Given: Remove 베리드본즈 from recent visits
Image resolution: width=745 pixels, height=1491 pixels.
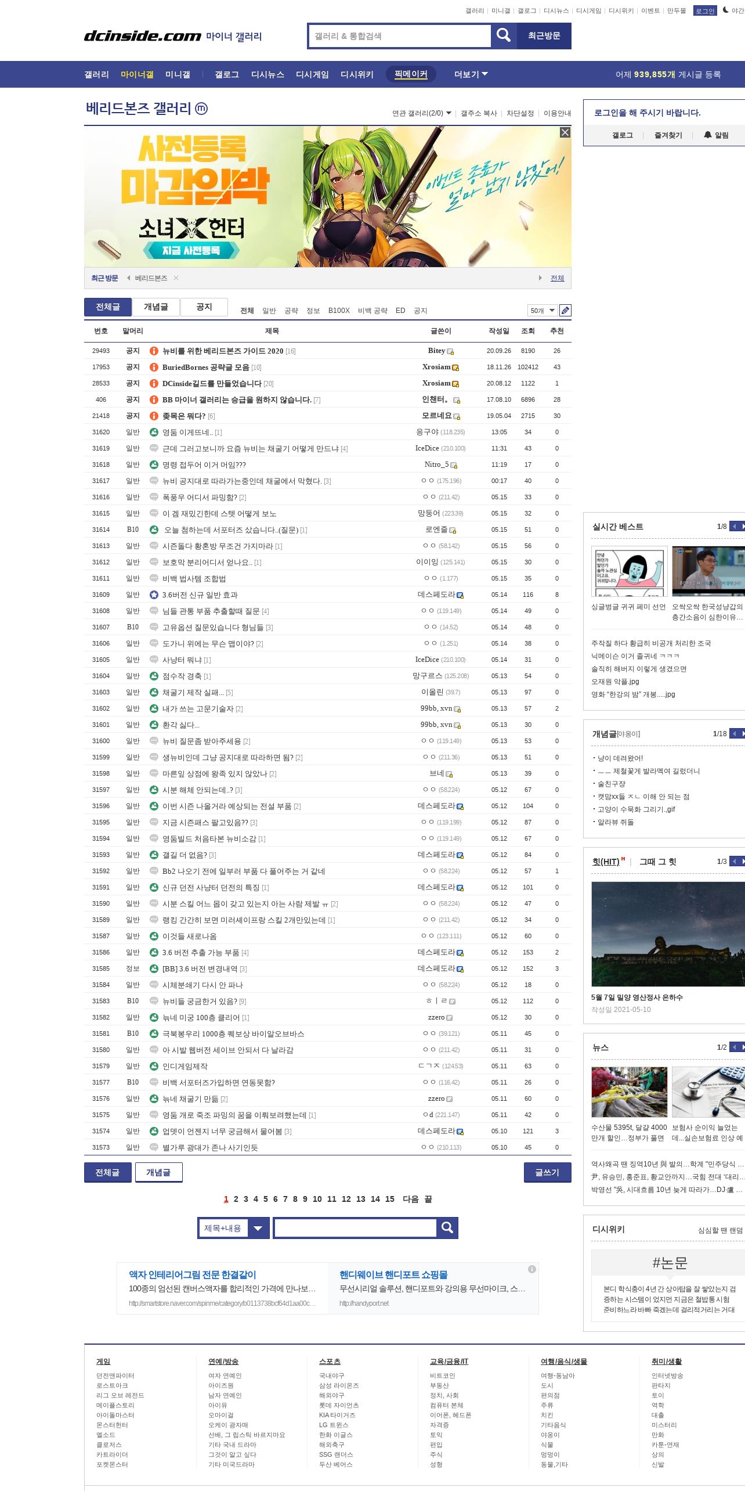Looking at the screenshot, I should pyautogui.click(x=176, y=278).
